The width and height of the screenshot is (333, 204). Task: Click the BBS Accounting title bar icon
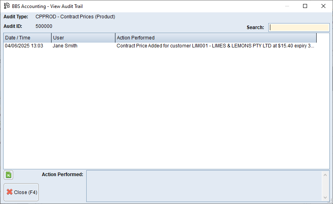pos(6,6)
